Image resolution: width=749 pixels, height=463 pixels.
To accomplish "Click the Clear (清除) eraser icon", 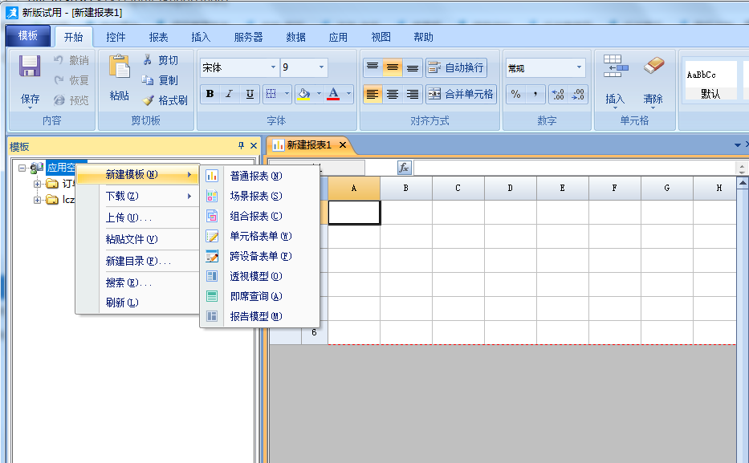I will pos(653,67).
